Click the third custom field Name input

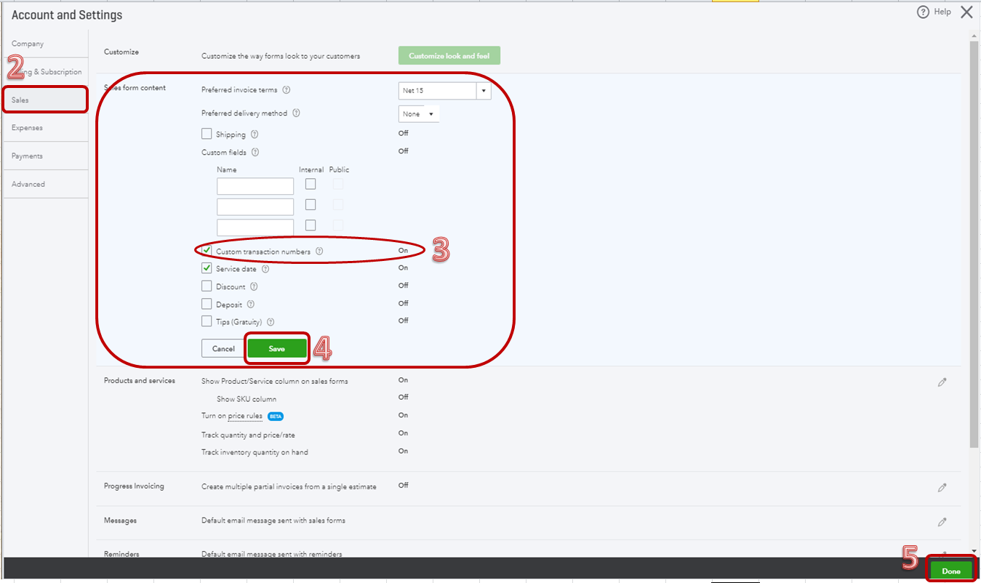click(x=255, y=228)
